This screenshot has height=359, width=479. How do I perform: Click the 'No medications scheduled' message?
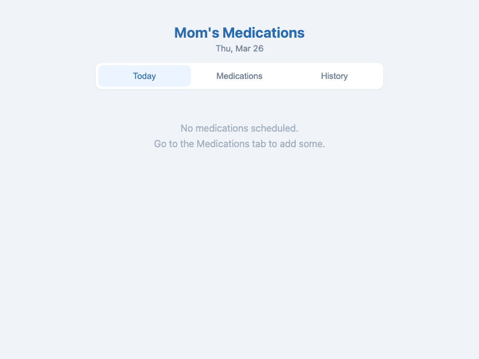[239, 128]
